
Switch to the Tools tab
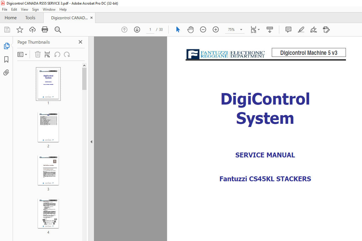click(30, 18)
